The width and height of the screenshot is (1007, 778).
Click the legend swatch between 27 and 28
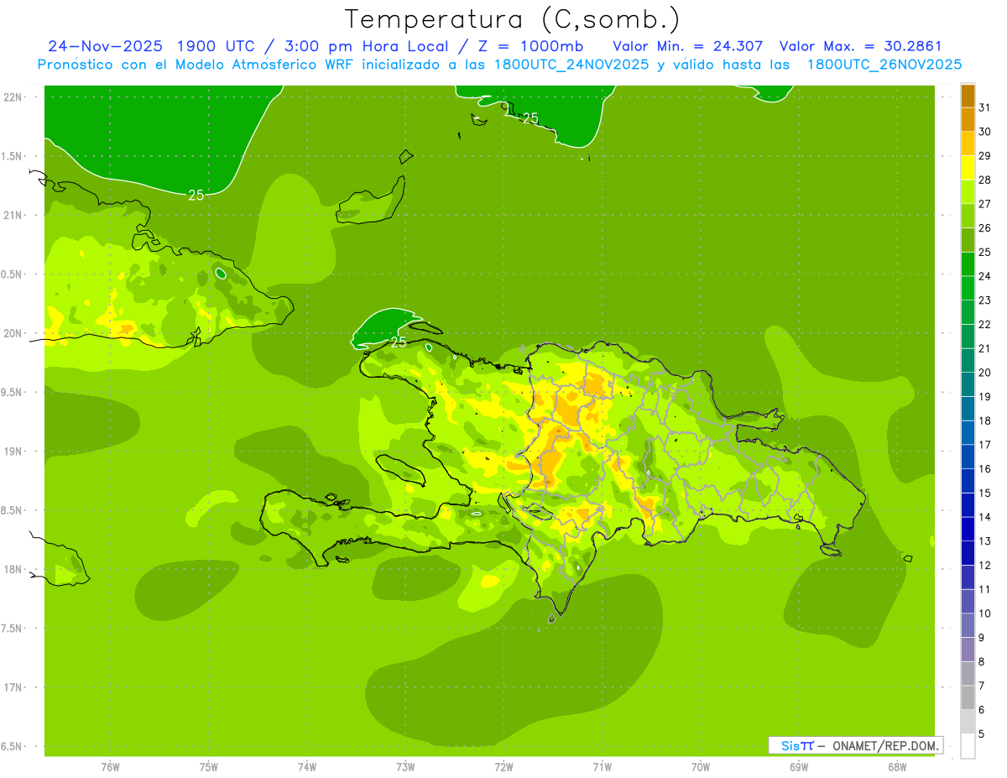coord(968,191)
